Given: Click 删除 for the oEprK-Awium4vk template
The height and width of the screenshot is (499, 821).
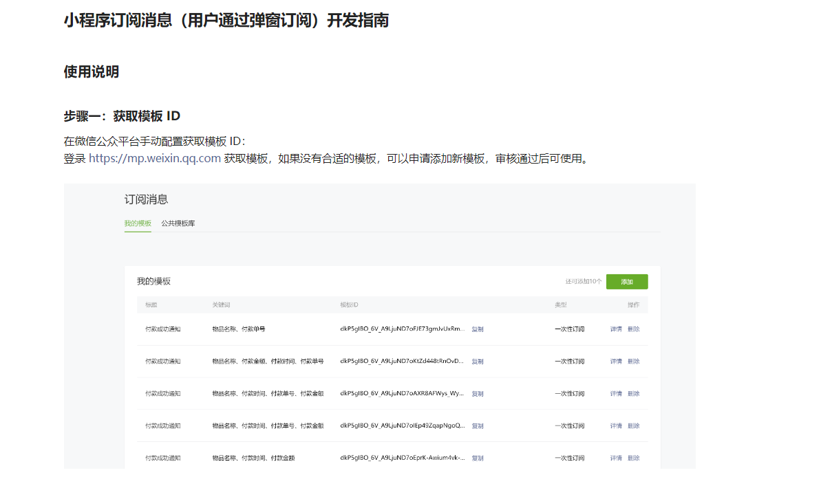Looking at the screenshot, I should pos(634,458).
